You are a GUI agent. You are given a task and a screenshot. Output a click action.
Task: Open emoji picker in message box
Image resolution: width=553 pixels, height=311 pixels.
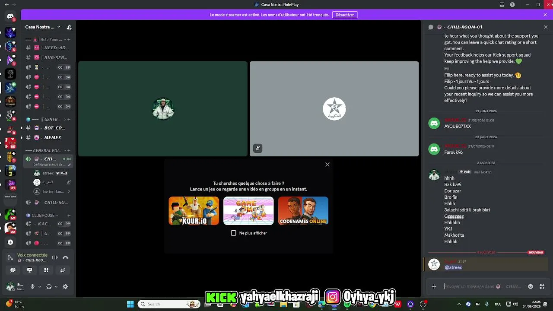531,286
